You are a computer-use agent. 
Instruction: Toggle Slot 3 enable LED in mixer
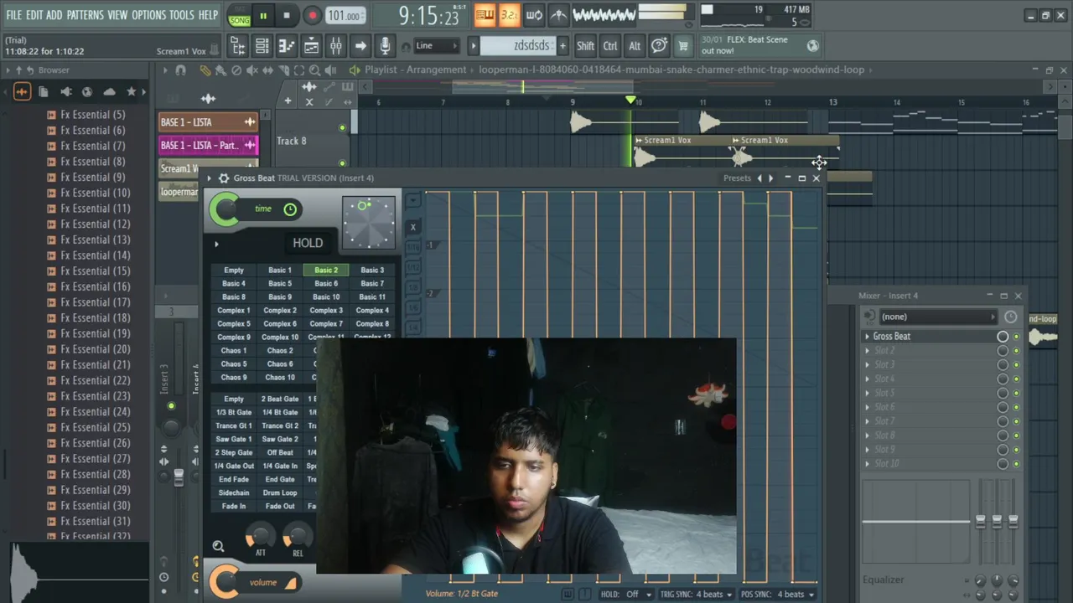click(x=1017, y=365)
